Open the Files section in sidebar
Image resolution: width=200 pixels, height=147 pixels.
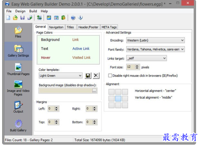pyautogui.click(x=18, y=32)
